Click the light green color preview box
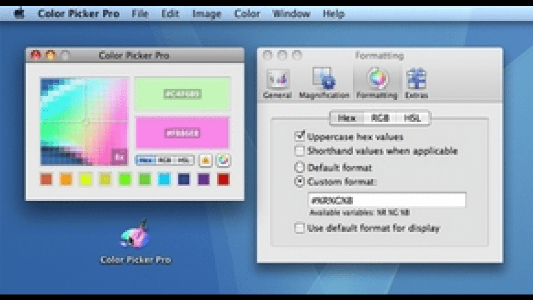The height and width of the screenshot is (300, 533). tap(183, 94)
